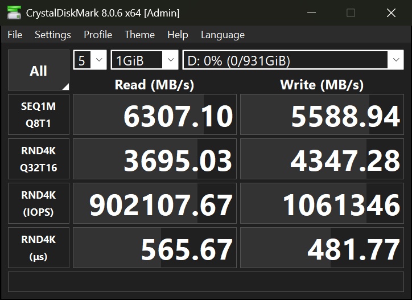Image resolution: width=412 pixels, height=300 pixels.
Task: Open the Profile menu
Action: point(98,35)
